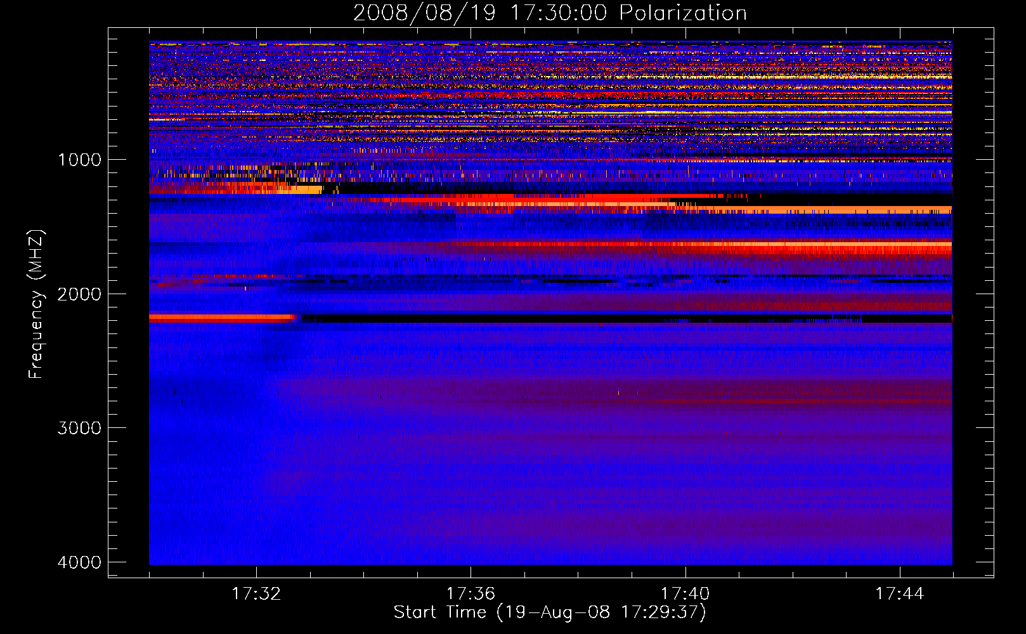Click the 17:32 time tick label
Viewport: 1026px width, 634px height.
pyautogui.click(x=256, y=594)
